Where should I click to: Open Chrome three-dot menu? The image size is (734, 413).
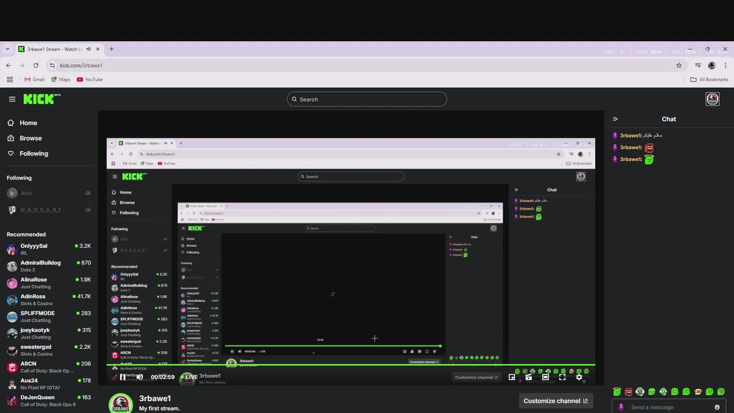[x=726, y=65]
